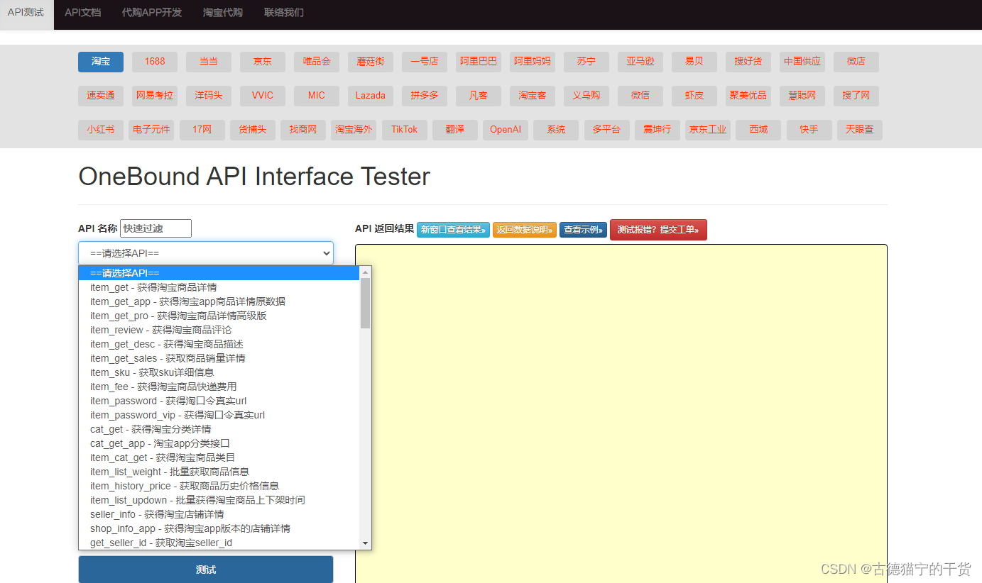Select highlighted ==请选择API== list option

219,273
